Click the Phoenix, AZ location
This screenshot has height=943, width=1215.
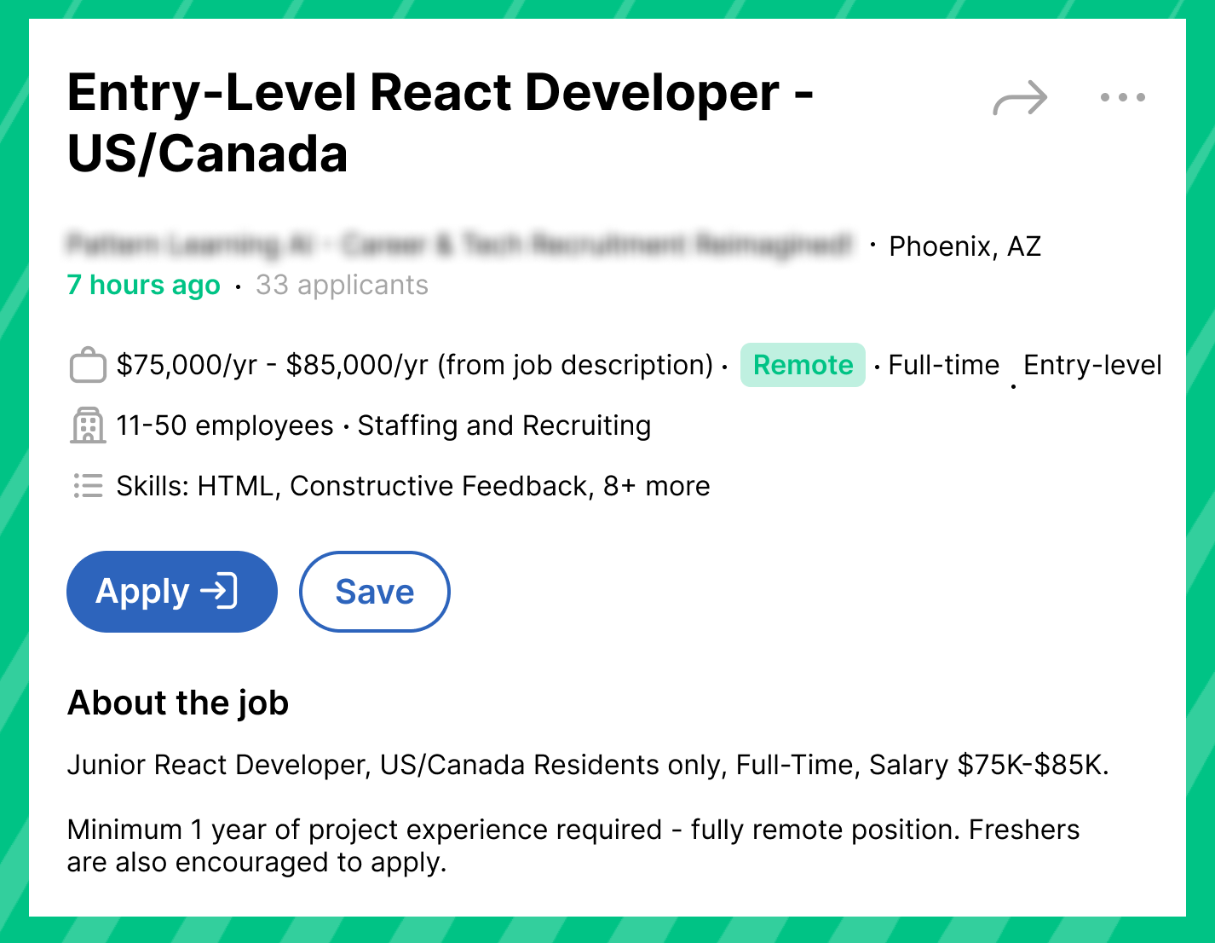tap(965, 246)
